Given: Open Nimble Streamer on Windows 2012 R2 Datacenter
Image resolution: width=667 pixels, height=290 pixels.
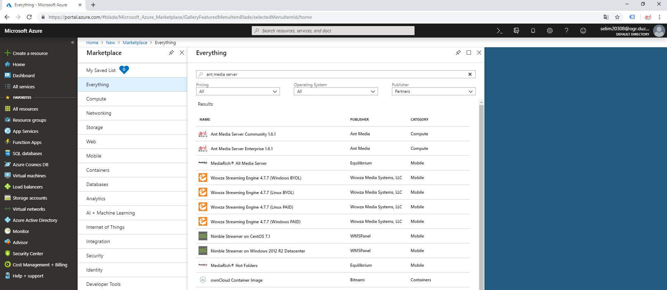Looking at the screenshot, I should [258, 251].
